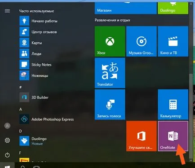Click the Ножницы label
The height and width of the screenshot is (168, 195).
[x=40, y=75]
